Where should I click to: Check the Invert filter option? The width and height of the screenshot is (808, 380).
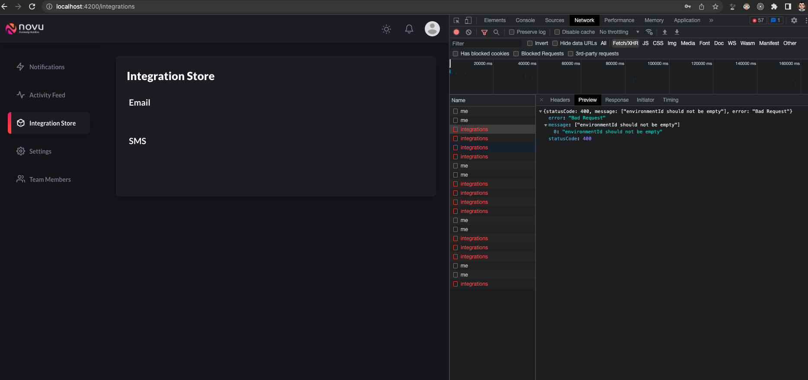tap(530, 43)
